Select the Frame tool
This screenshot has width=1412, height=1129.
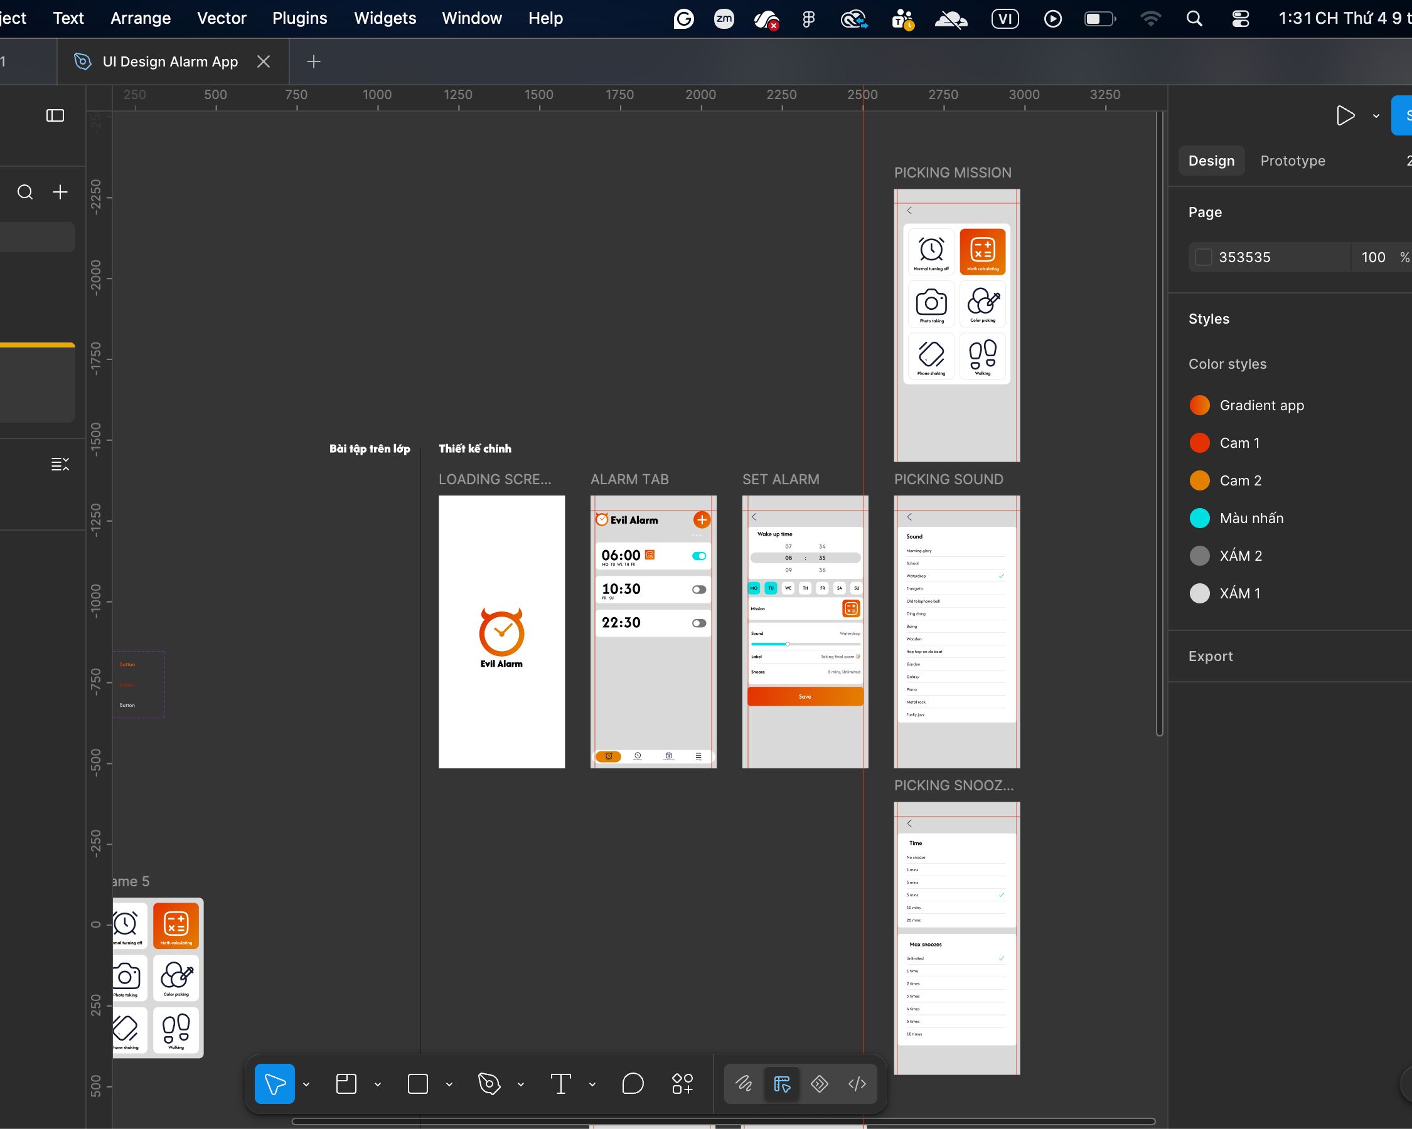tap(346, 1084)
